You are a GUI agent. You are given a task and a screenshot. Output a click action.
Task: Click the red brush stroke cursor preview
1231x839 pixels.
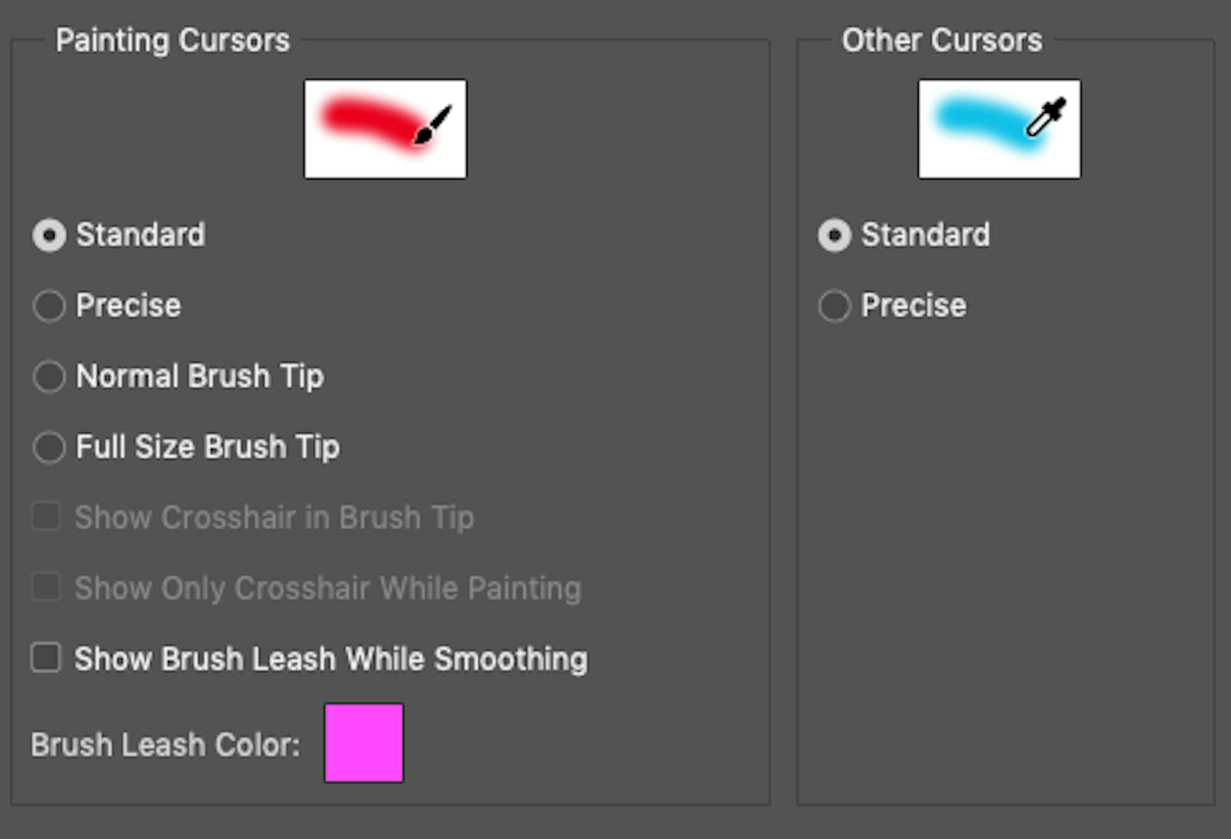pos(385,129)
